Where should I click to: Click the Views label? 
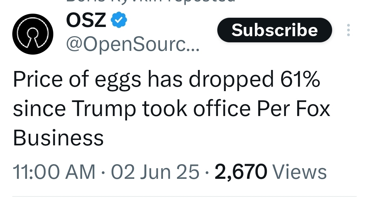tap(299, 172)
